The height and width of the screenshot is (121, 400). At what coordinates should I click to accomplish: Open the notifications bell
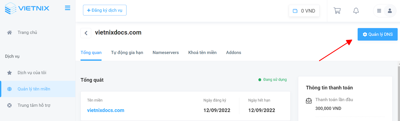(356, 11)
